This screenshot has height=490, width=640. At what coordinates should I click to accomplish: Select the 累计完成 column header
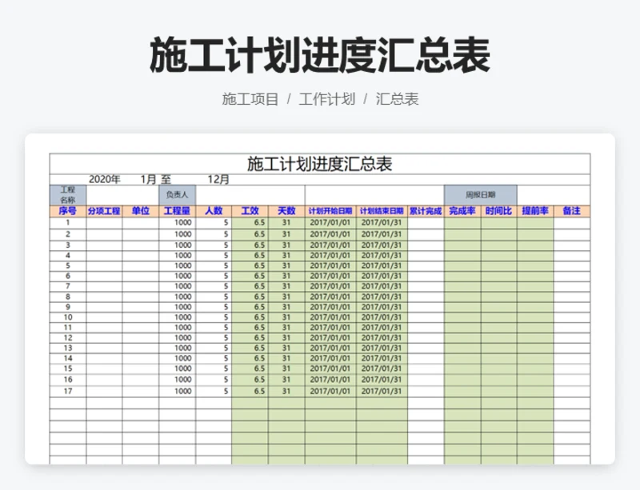pyautogui.click(x=426, y=211)
